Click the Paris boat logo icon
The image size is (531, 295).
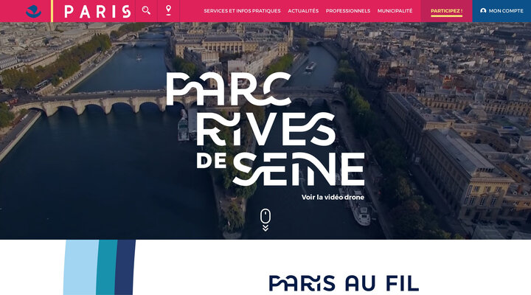[x=33, y=11]
